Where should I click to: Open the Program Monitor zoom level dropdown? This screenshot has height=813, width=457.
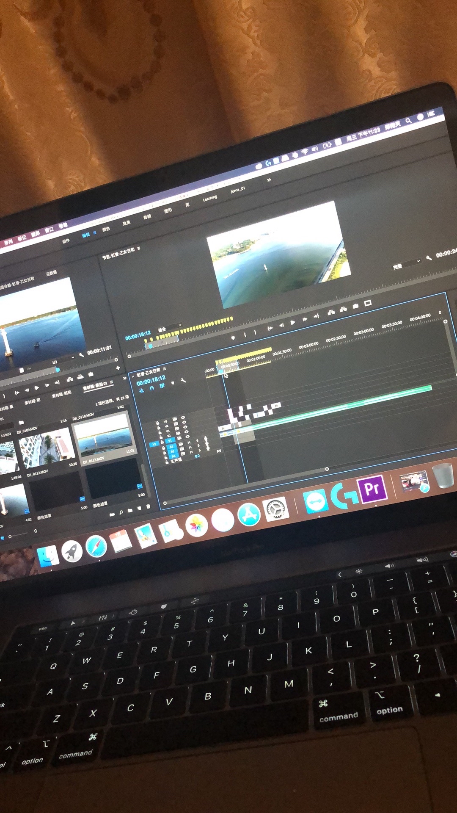click(170, 328)
